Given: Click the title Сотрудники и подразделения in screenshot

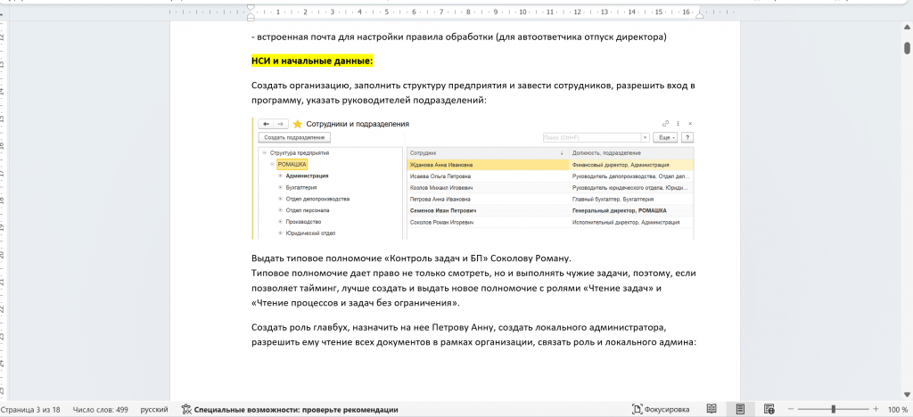Looking at the screenshot, I should point(358,124).
